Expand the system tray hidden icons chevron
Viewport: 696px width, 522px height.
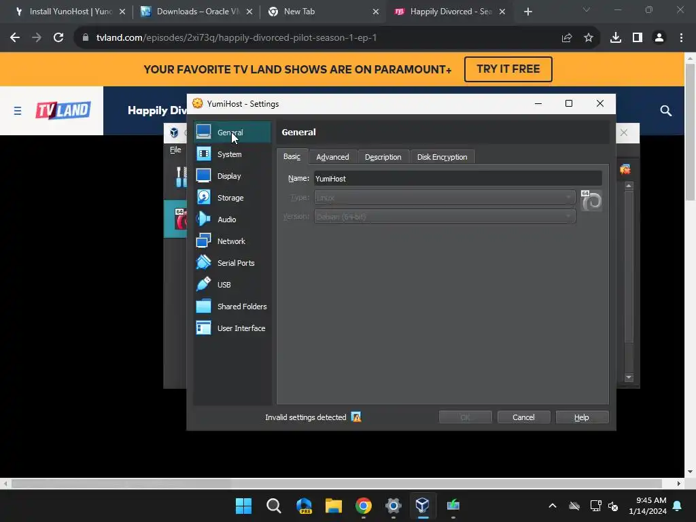pos(552,506)
